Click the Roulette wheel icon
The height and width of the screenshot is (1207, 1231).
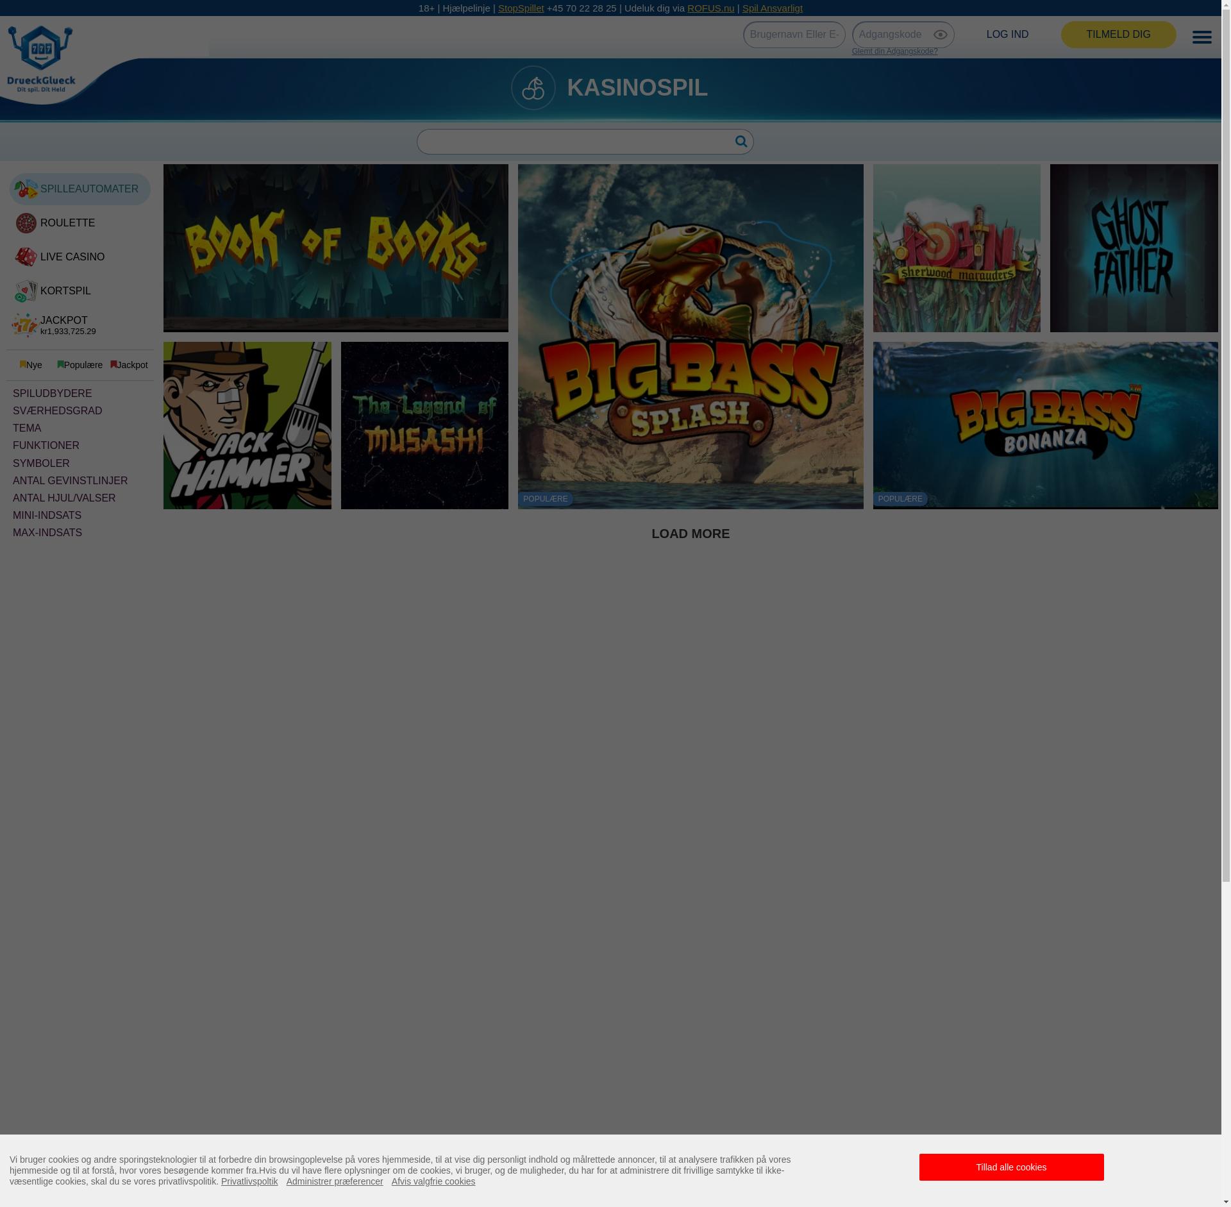point(26,223)
